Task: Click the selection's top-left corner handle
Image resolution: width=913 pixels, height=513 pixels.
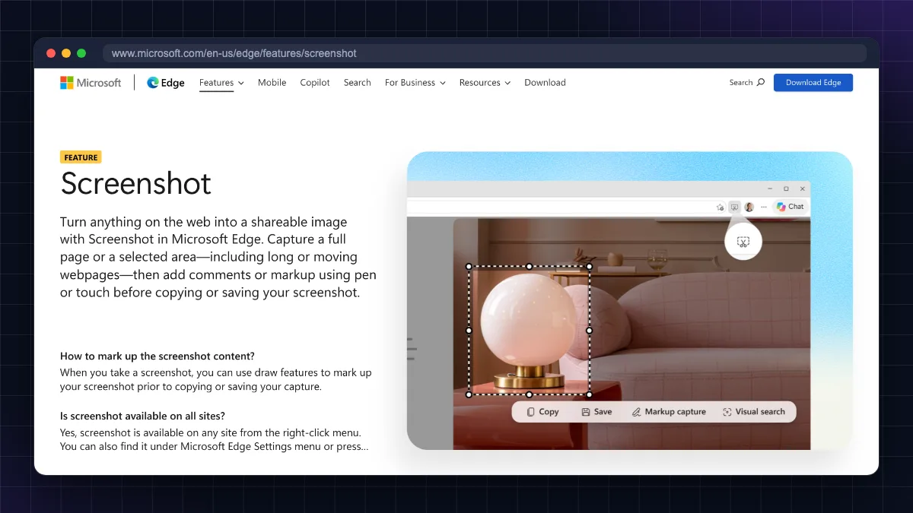Action: click(469, 267)
